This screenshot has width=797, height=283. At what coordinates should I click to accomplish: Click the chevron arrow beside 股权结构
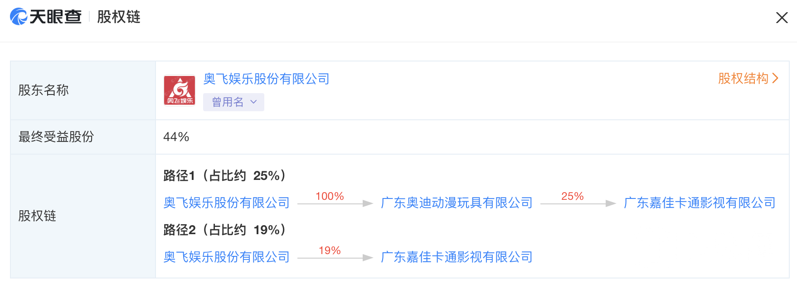(x=775, y=79)
